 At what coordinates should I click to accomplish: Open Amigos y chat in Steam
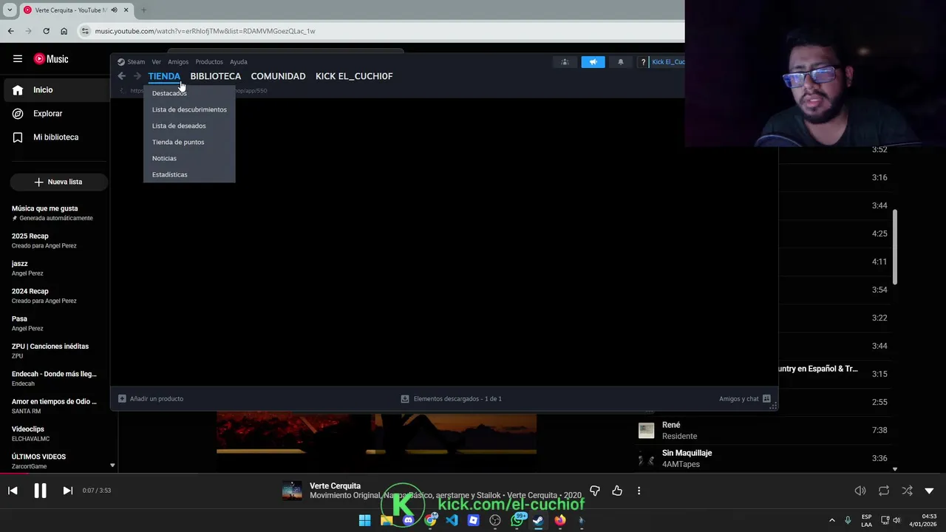pos(745,399)
